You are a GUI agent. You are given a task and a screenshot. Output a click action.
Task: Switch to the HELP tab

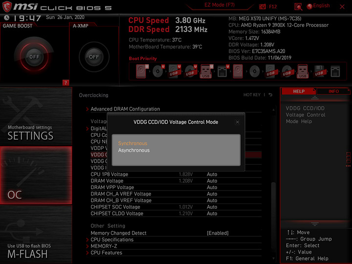click(x=299, y=91)
